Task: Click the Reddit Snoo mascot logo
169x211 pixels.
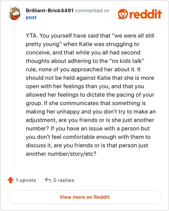Action: click(123, 14)
